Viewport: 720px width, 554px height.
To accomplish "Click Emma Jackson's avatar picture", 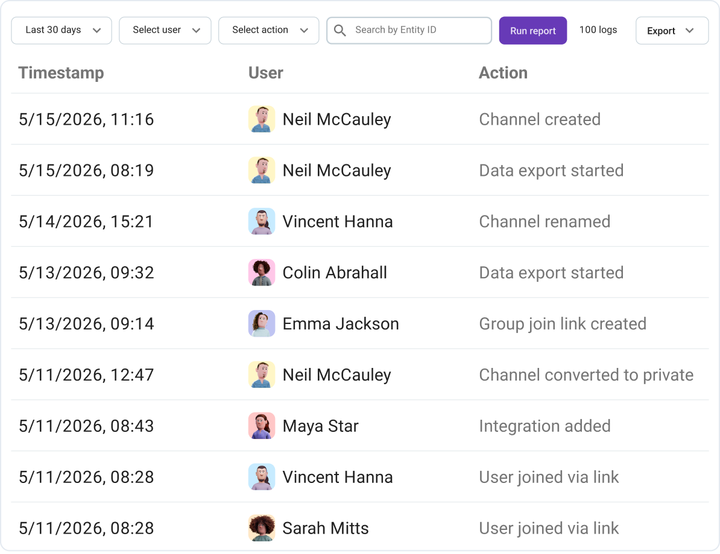I will [262, 324].
